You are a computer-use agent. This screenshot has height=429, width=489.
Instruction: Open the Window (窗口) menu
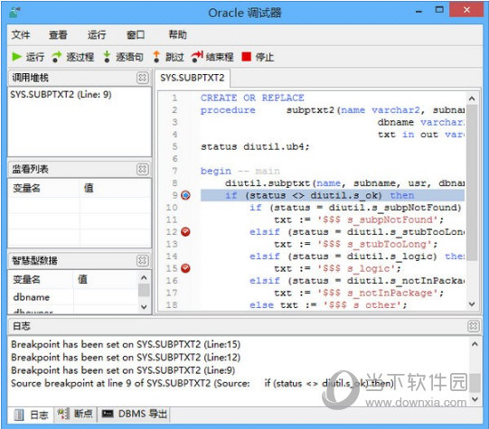coord(136,34)
